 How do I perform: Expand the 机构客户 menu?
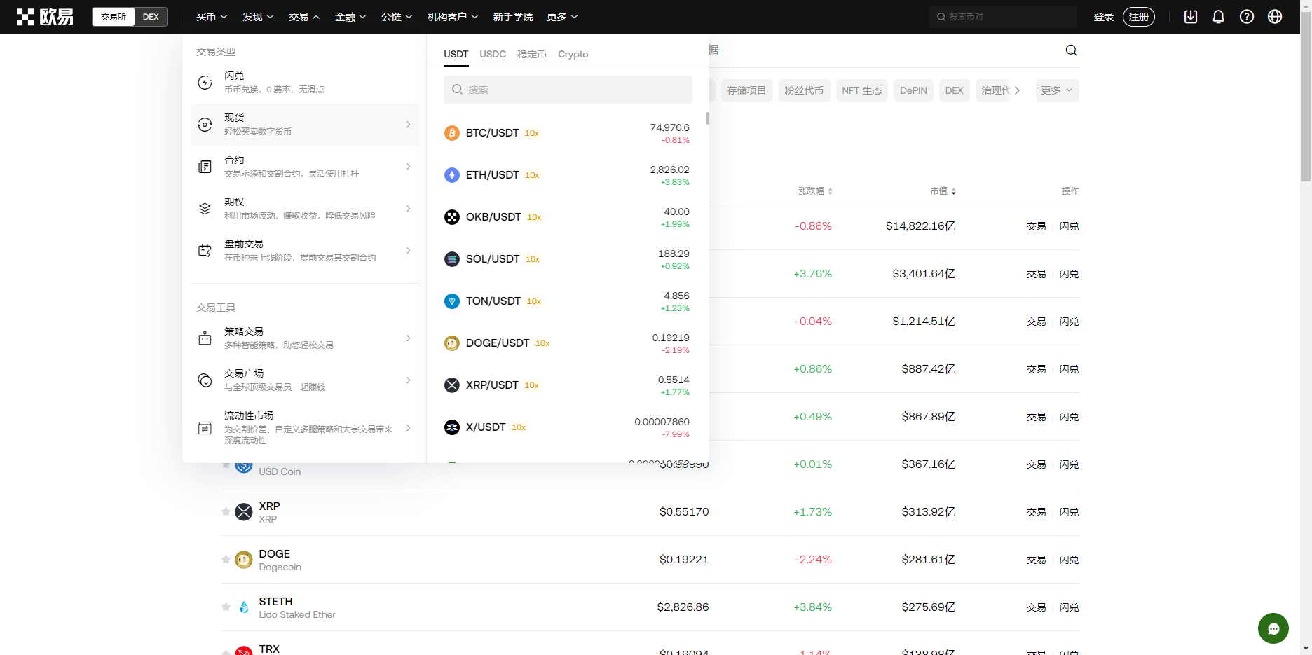tap(453, 17)
